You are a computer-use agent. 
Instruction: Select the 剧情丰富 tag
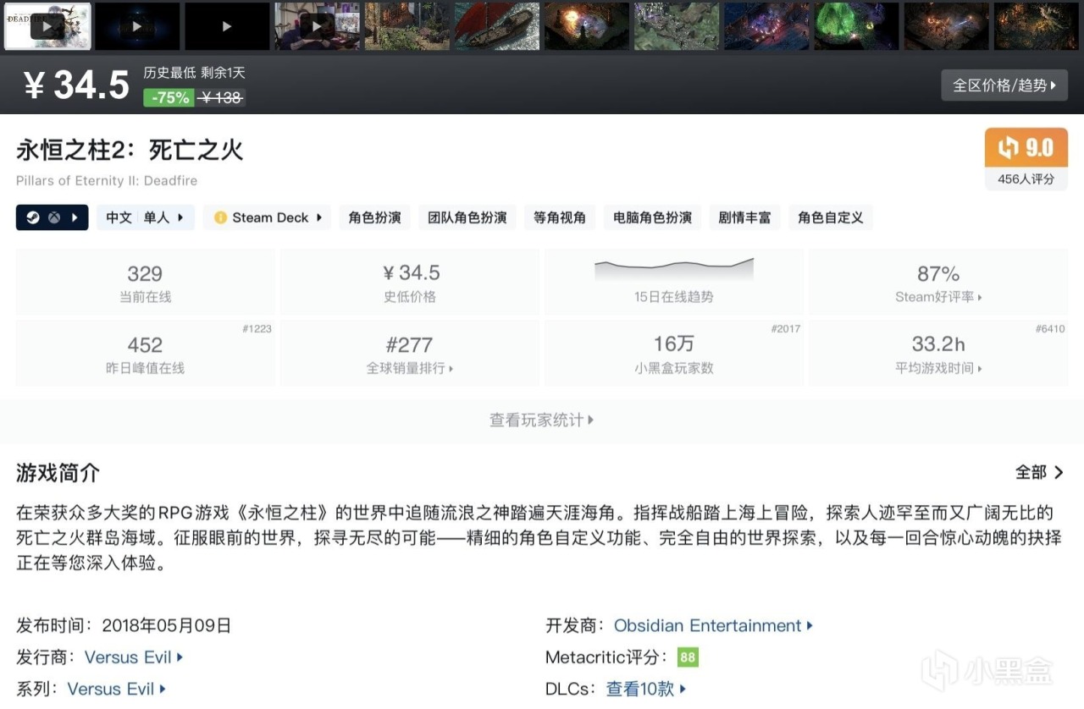coord(744,217)
